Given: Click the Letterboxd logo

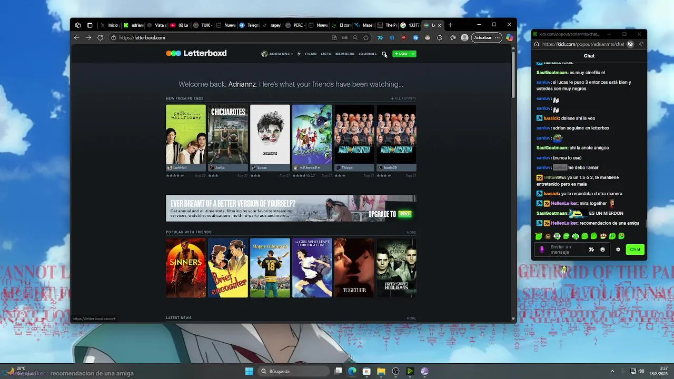Looking at the screenshot, I should coord(196,53).
